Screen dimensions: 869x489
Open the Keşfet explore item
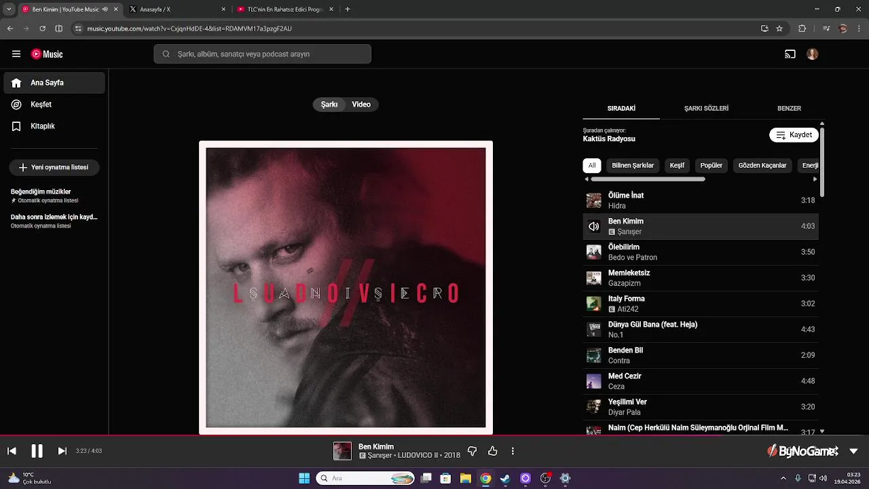pyautogui.click(x=54, y=105)
